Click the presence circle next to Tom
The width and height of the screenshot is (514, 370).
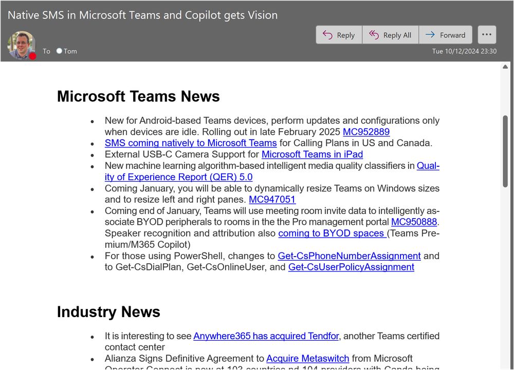[59, 51]
